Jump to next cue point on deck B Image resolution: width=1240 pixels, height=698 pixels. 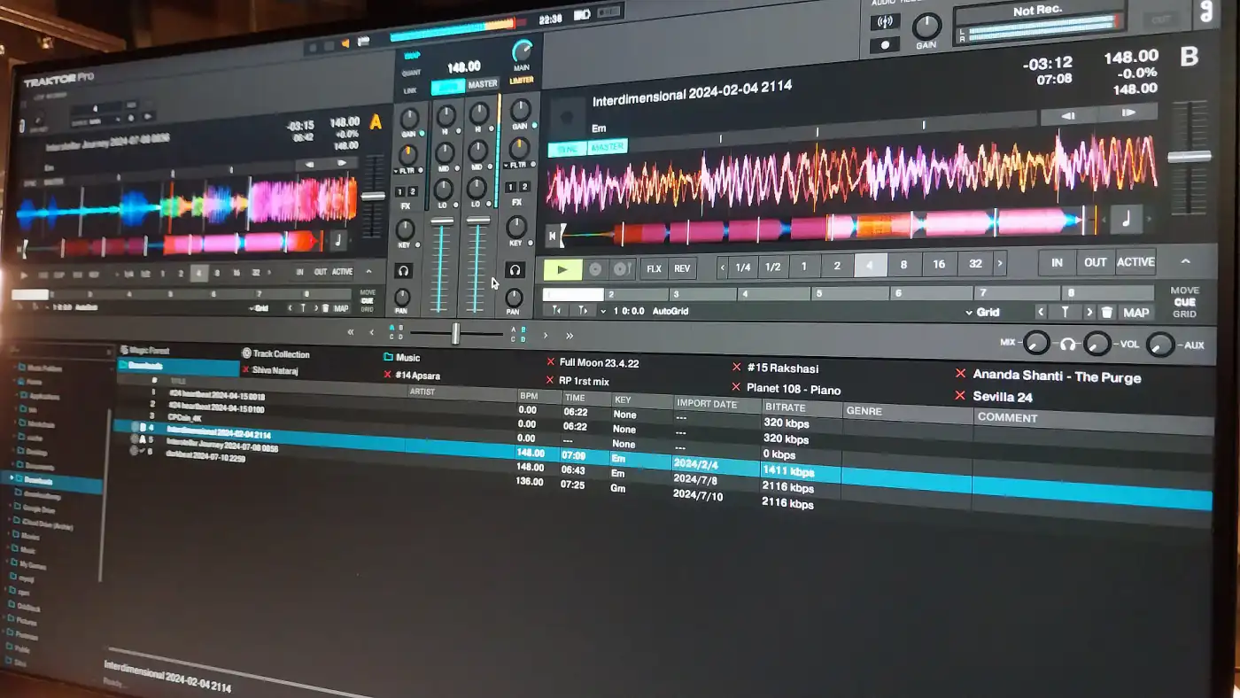coord(583,311)
